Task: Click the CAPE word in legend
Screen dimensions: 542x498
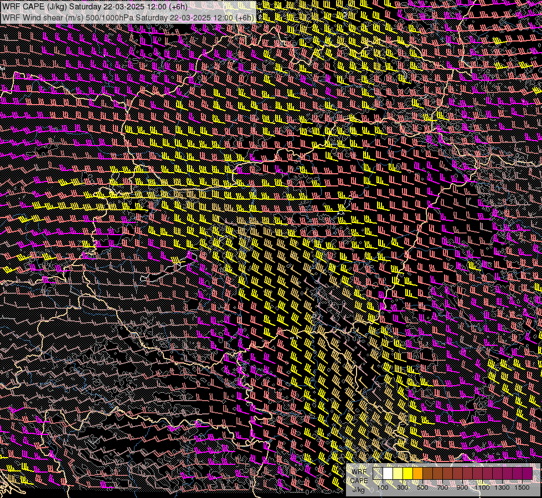Action: tap(359, 481)
